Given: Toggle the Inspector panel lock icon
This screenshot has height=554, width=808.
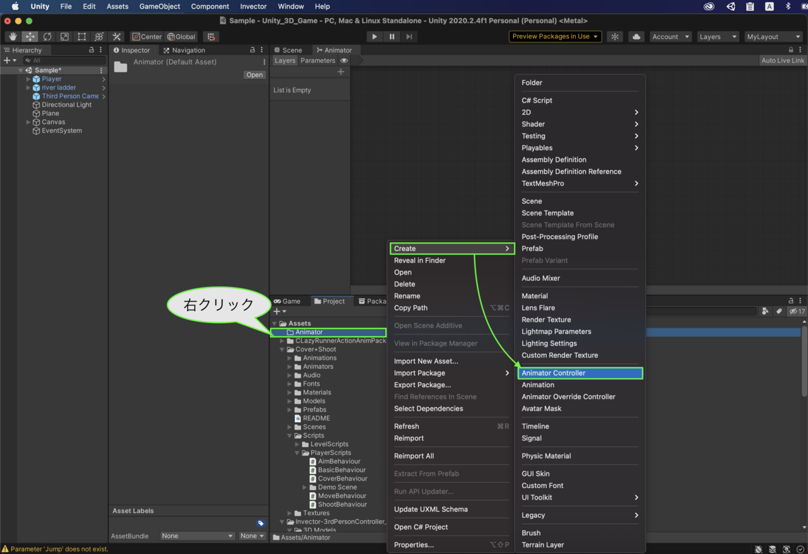Looking at the screenshot, I should tap(253, 50).
